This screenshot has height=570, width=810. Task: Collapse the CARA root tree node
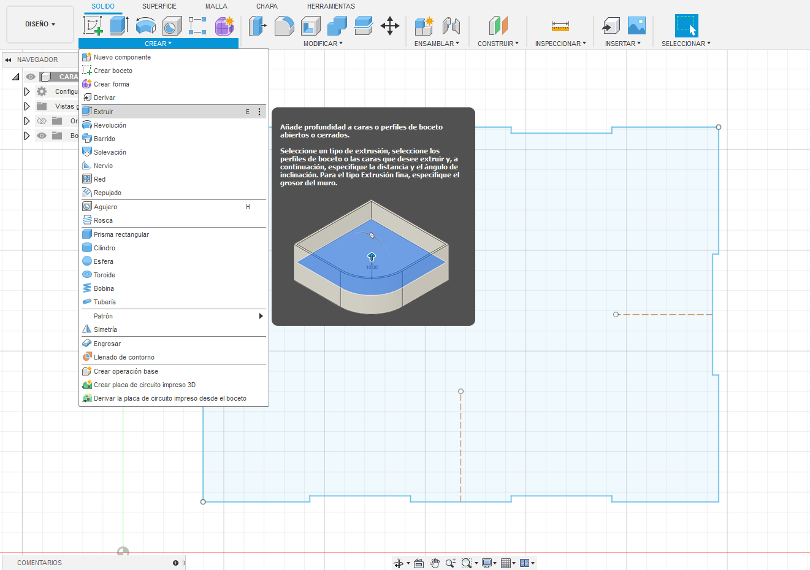[x=15, y=77]
